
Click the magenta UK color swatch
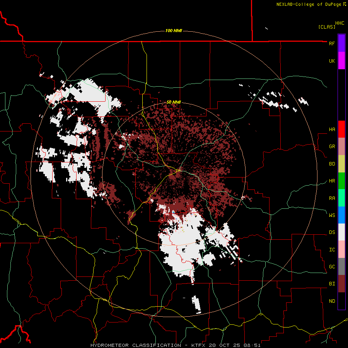click(341, 61)
